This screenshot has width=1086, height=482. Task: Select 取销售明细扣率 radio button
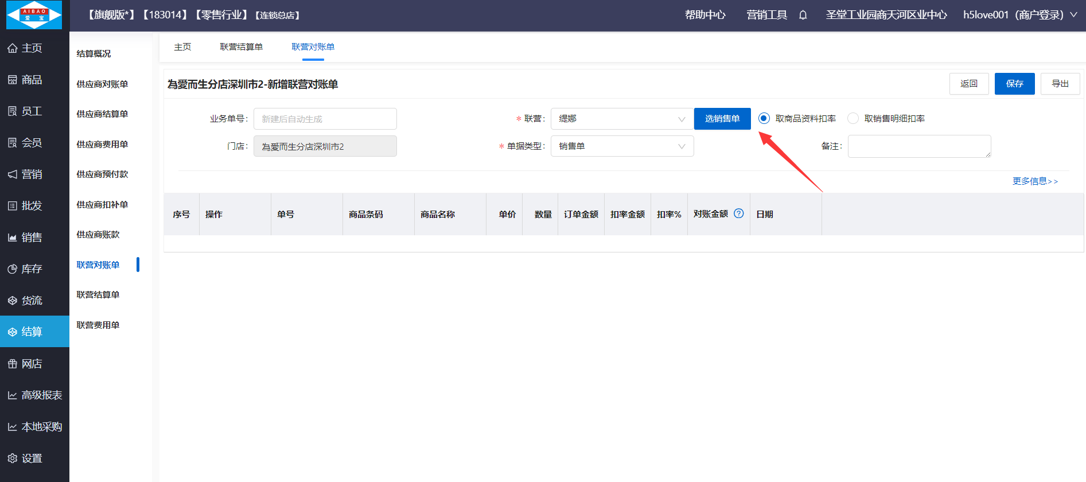(x=853, y=119)
